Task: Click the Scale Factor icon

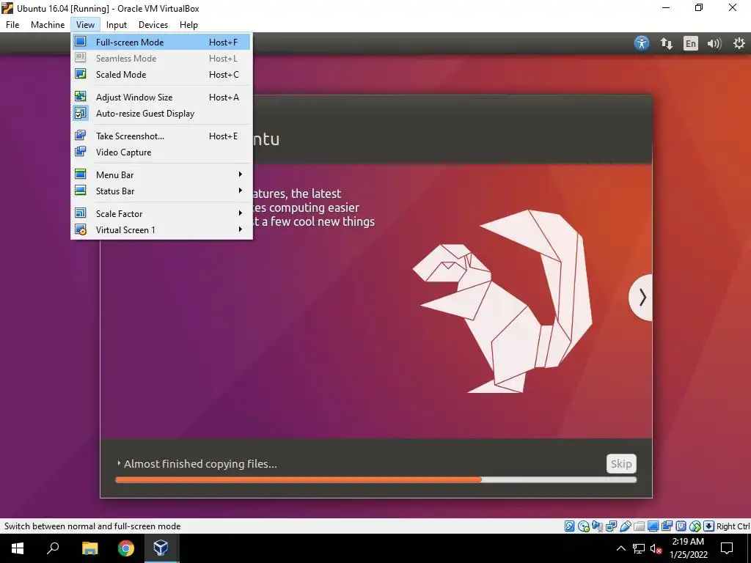Action: pos(81,213)
